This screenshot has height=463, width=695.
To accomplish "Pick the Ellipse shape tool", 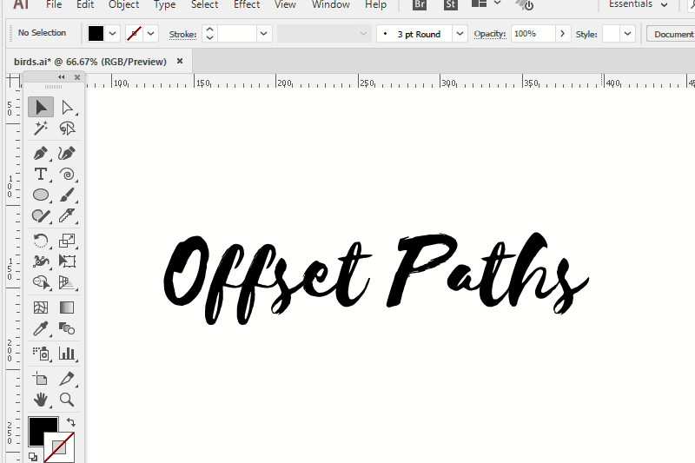I will [41, 195].
